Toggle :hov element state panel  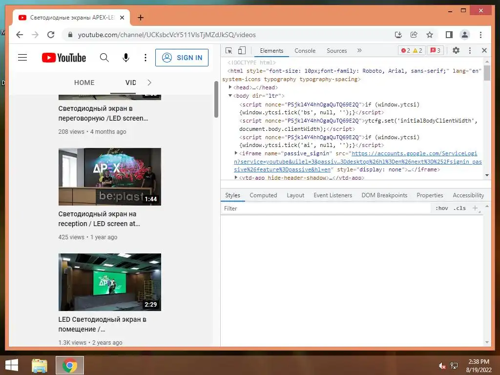coord(441,208)
